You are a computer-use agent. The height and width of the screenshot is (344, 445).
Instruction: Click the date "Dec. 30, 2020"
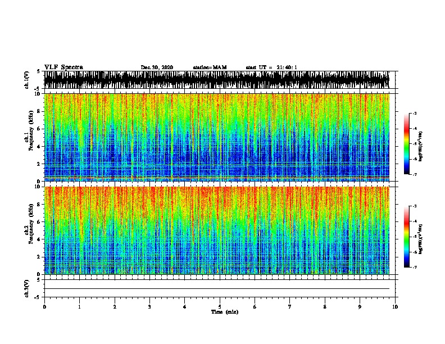[157, 67]
